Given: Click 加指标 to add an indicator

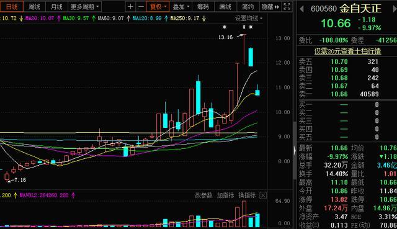Looking at the screenshot, I should 225,195.
